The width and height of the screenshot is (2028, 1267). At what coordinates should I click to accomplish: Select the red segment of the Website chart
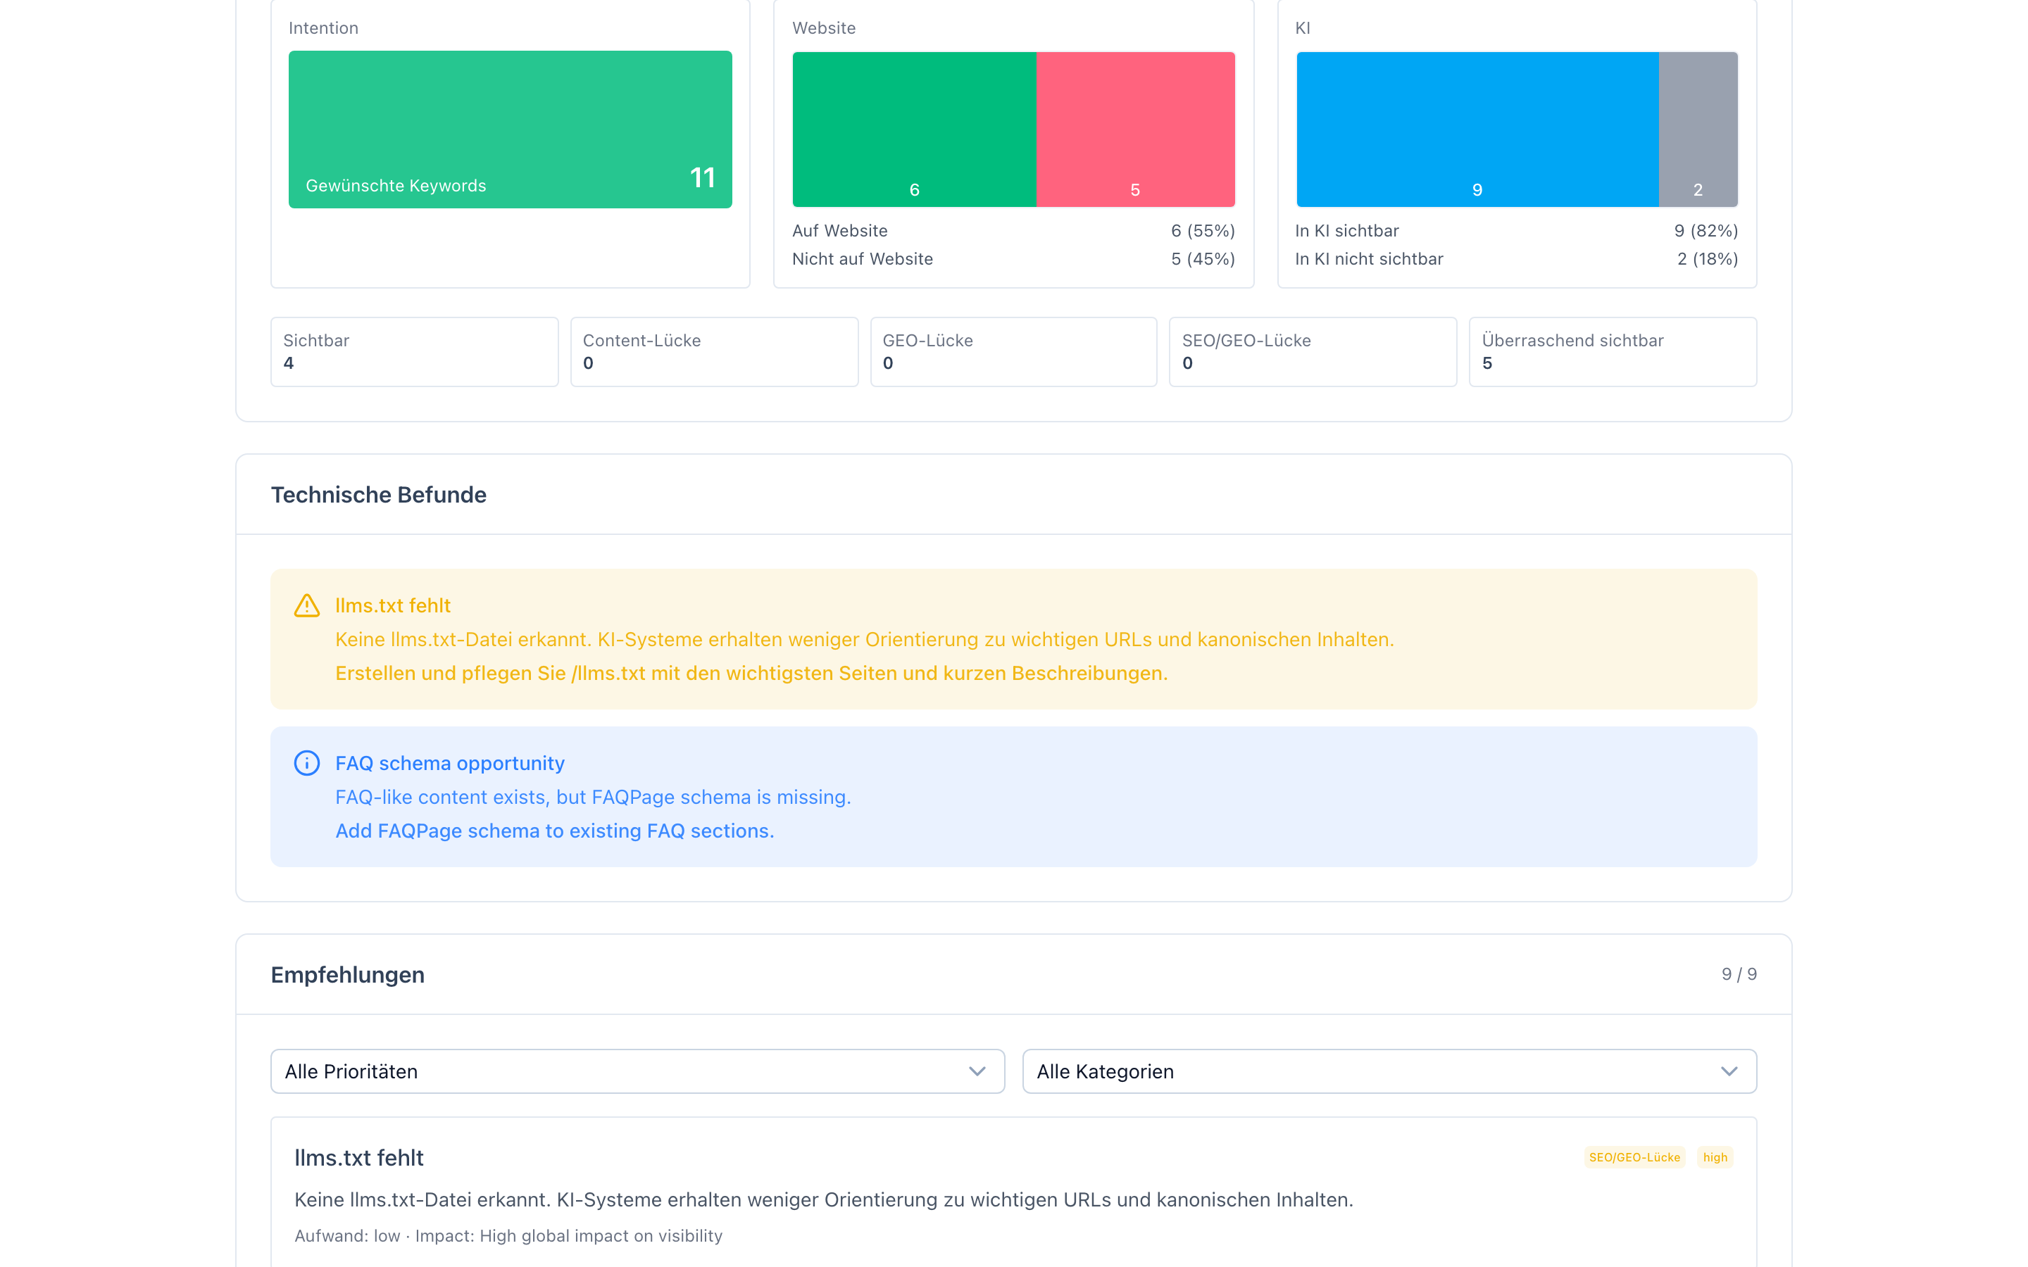click(x=1136, y=129)
